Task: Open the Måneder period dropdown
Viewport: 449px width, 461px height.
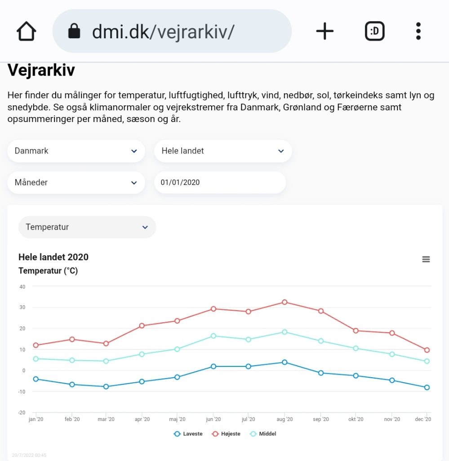Action: tap(76, 182)
